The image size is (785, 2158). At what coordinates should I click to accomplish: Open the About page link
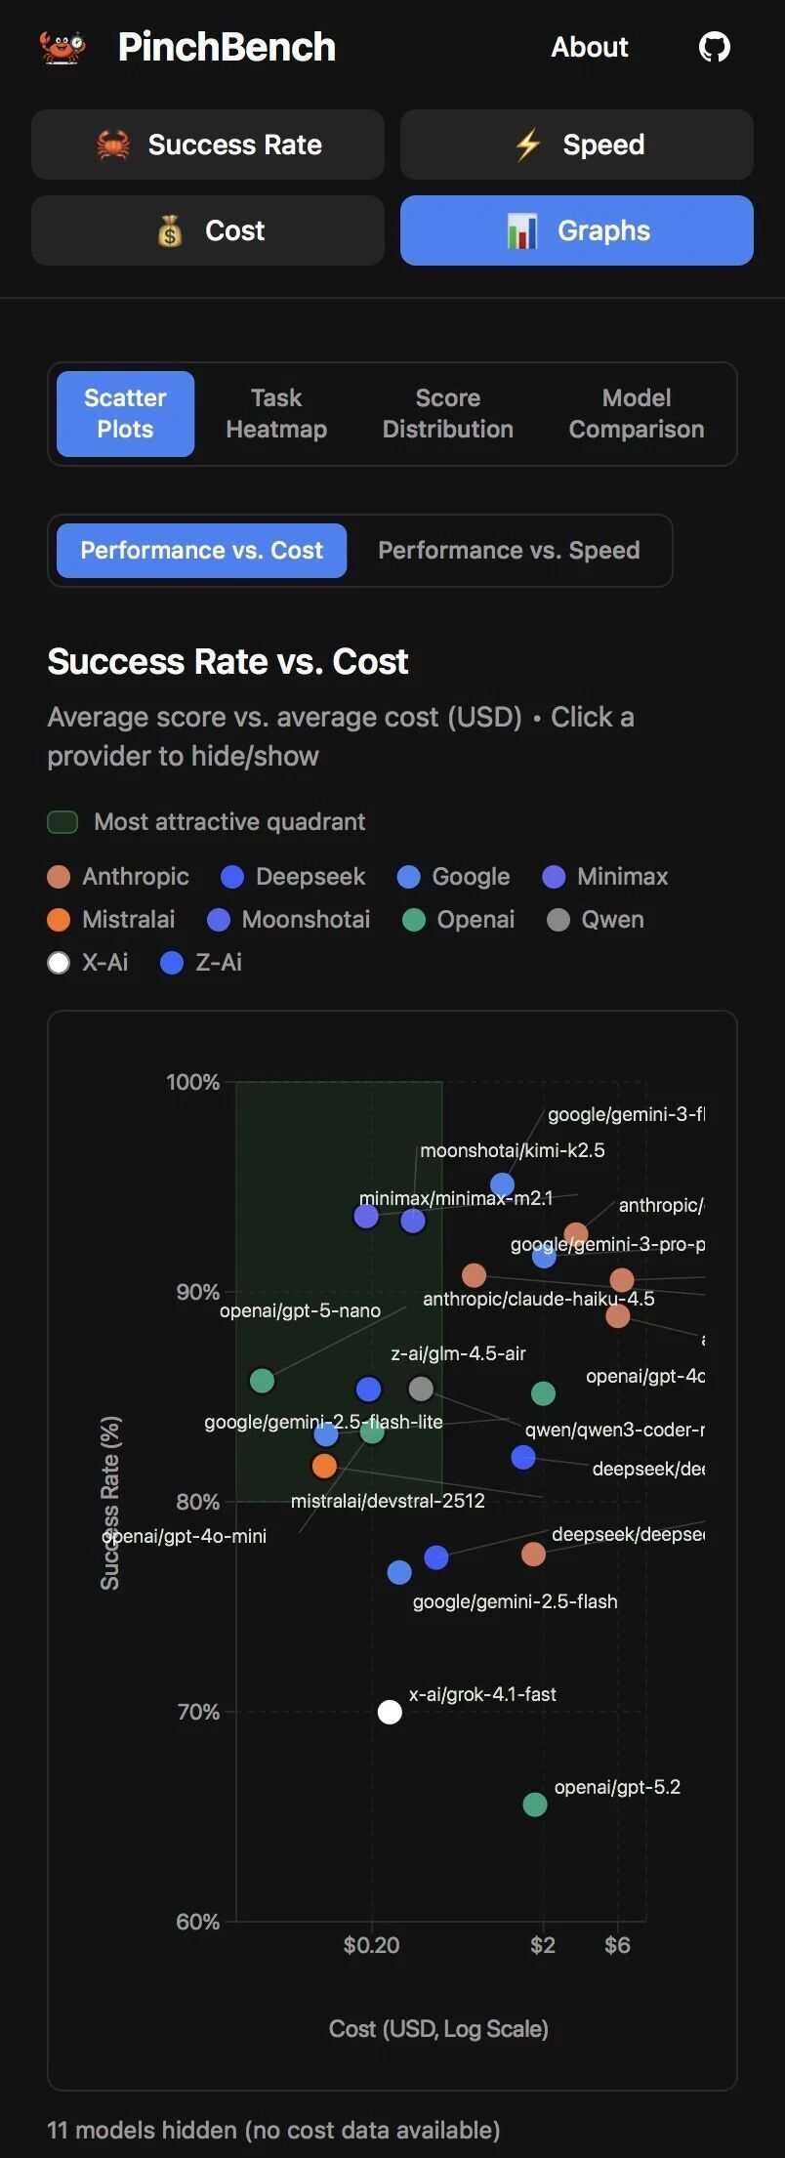589,47
